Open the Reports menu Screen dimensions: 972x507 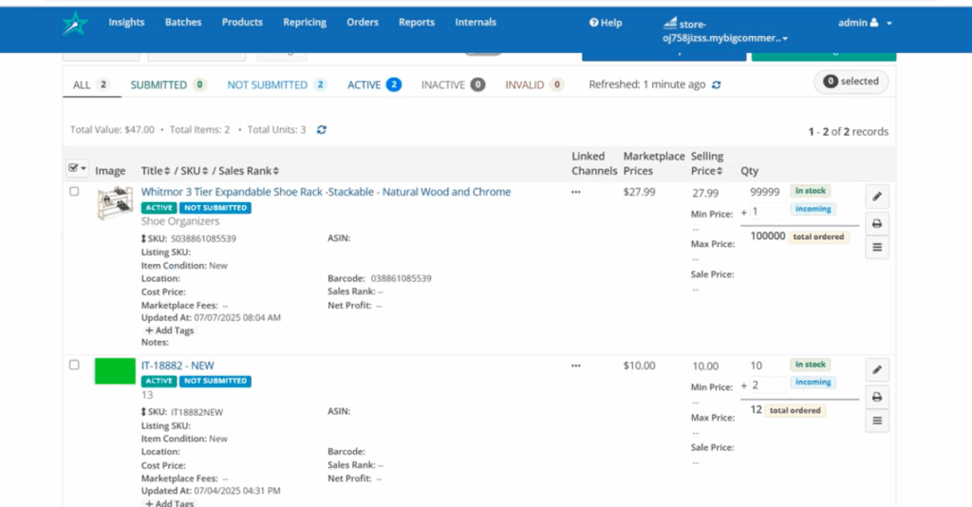(417, 23)
